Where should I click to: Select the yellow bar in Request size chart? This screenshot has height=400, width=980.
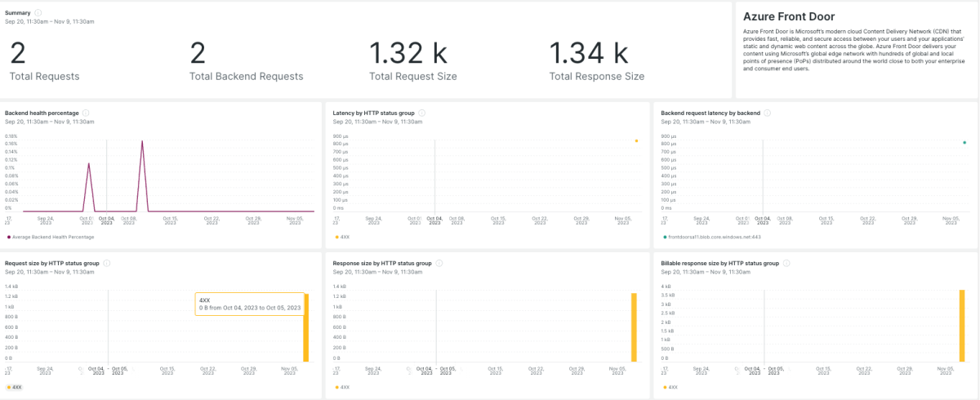coord(306,327)
